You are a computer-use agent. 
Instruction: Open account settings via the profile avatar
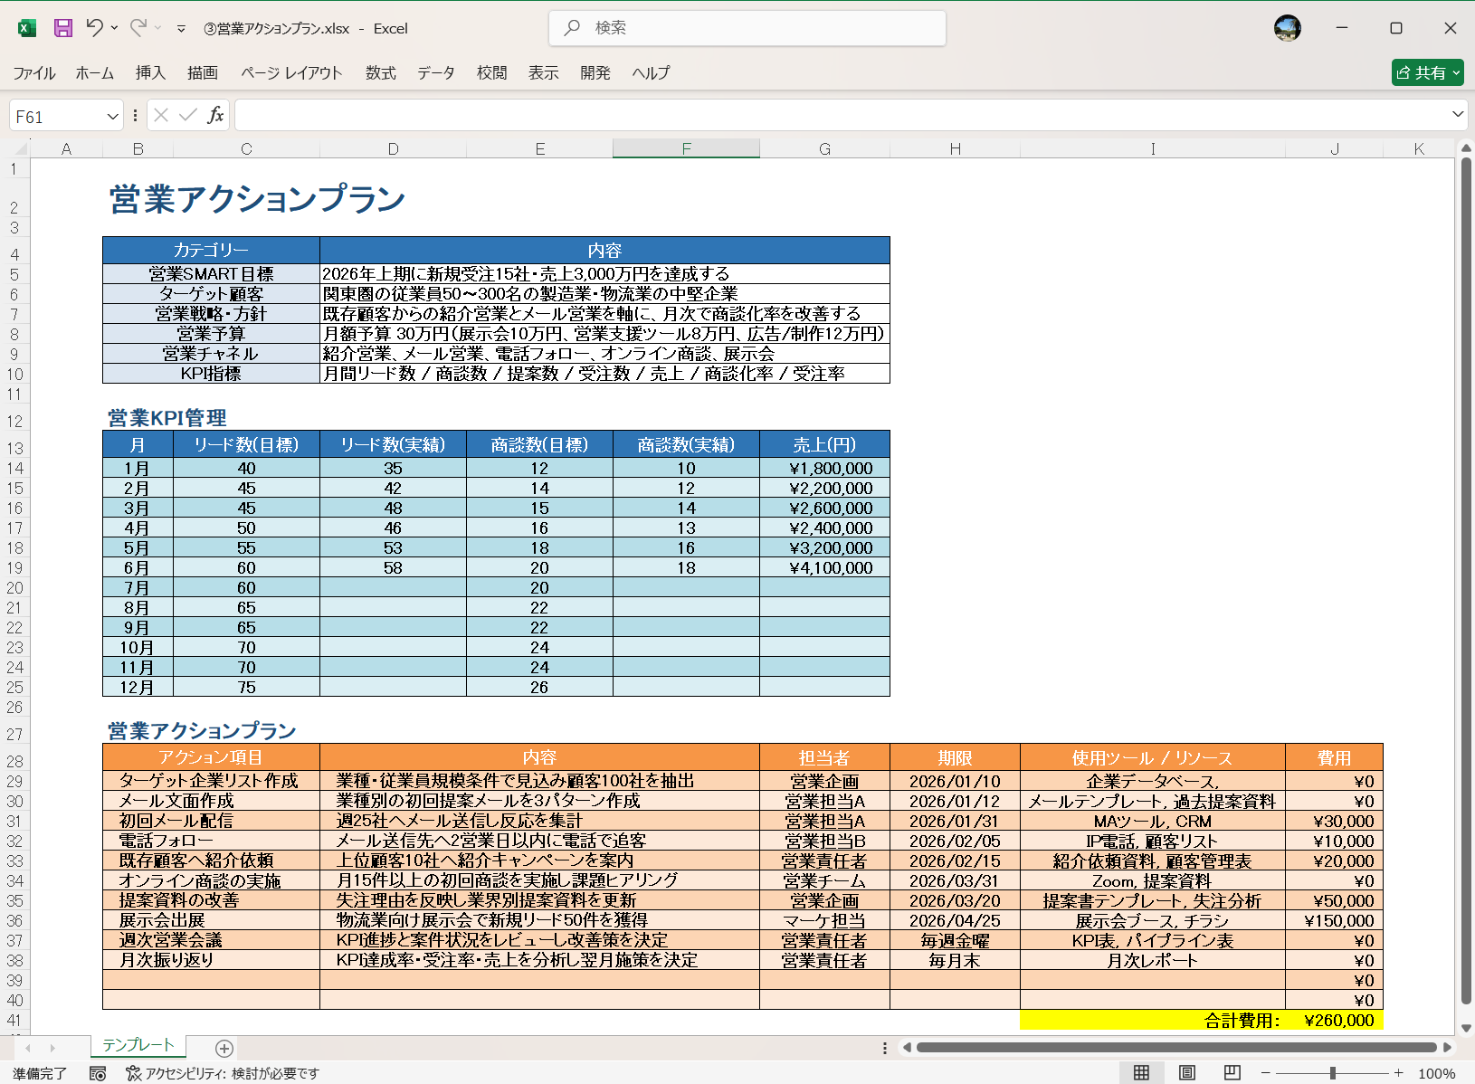tap(1287, 28)
